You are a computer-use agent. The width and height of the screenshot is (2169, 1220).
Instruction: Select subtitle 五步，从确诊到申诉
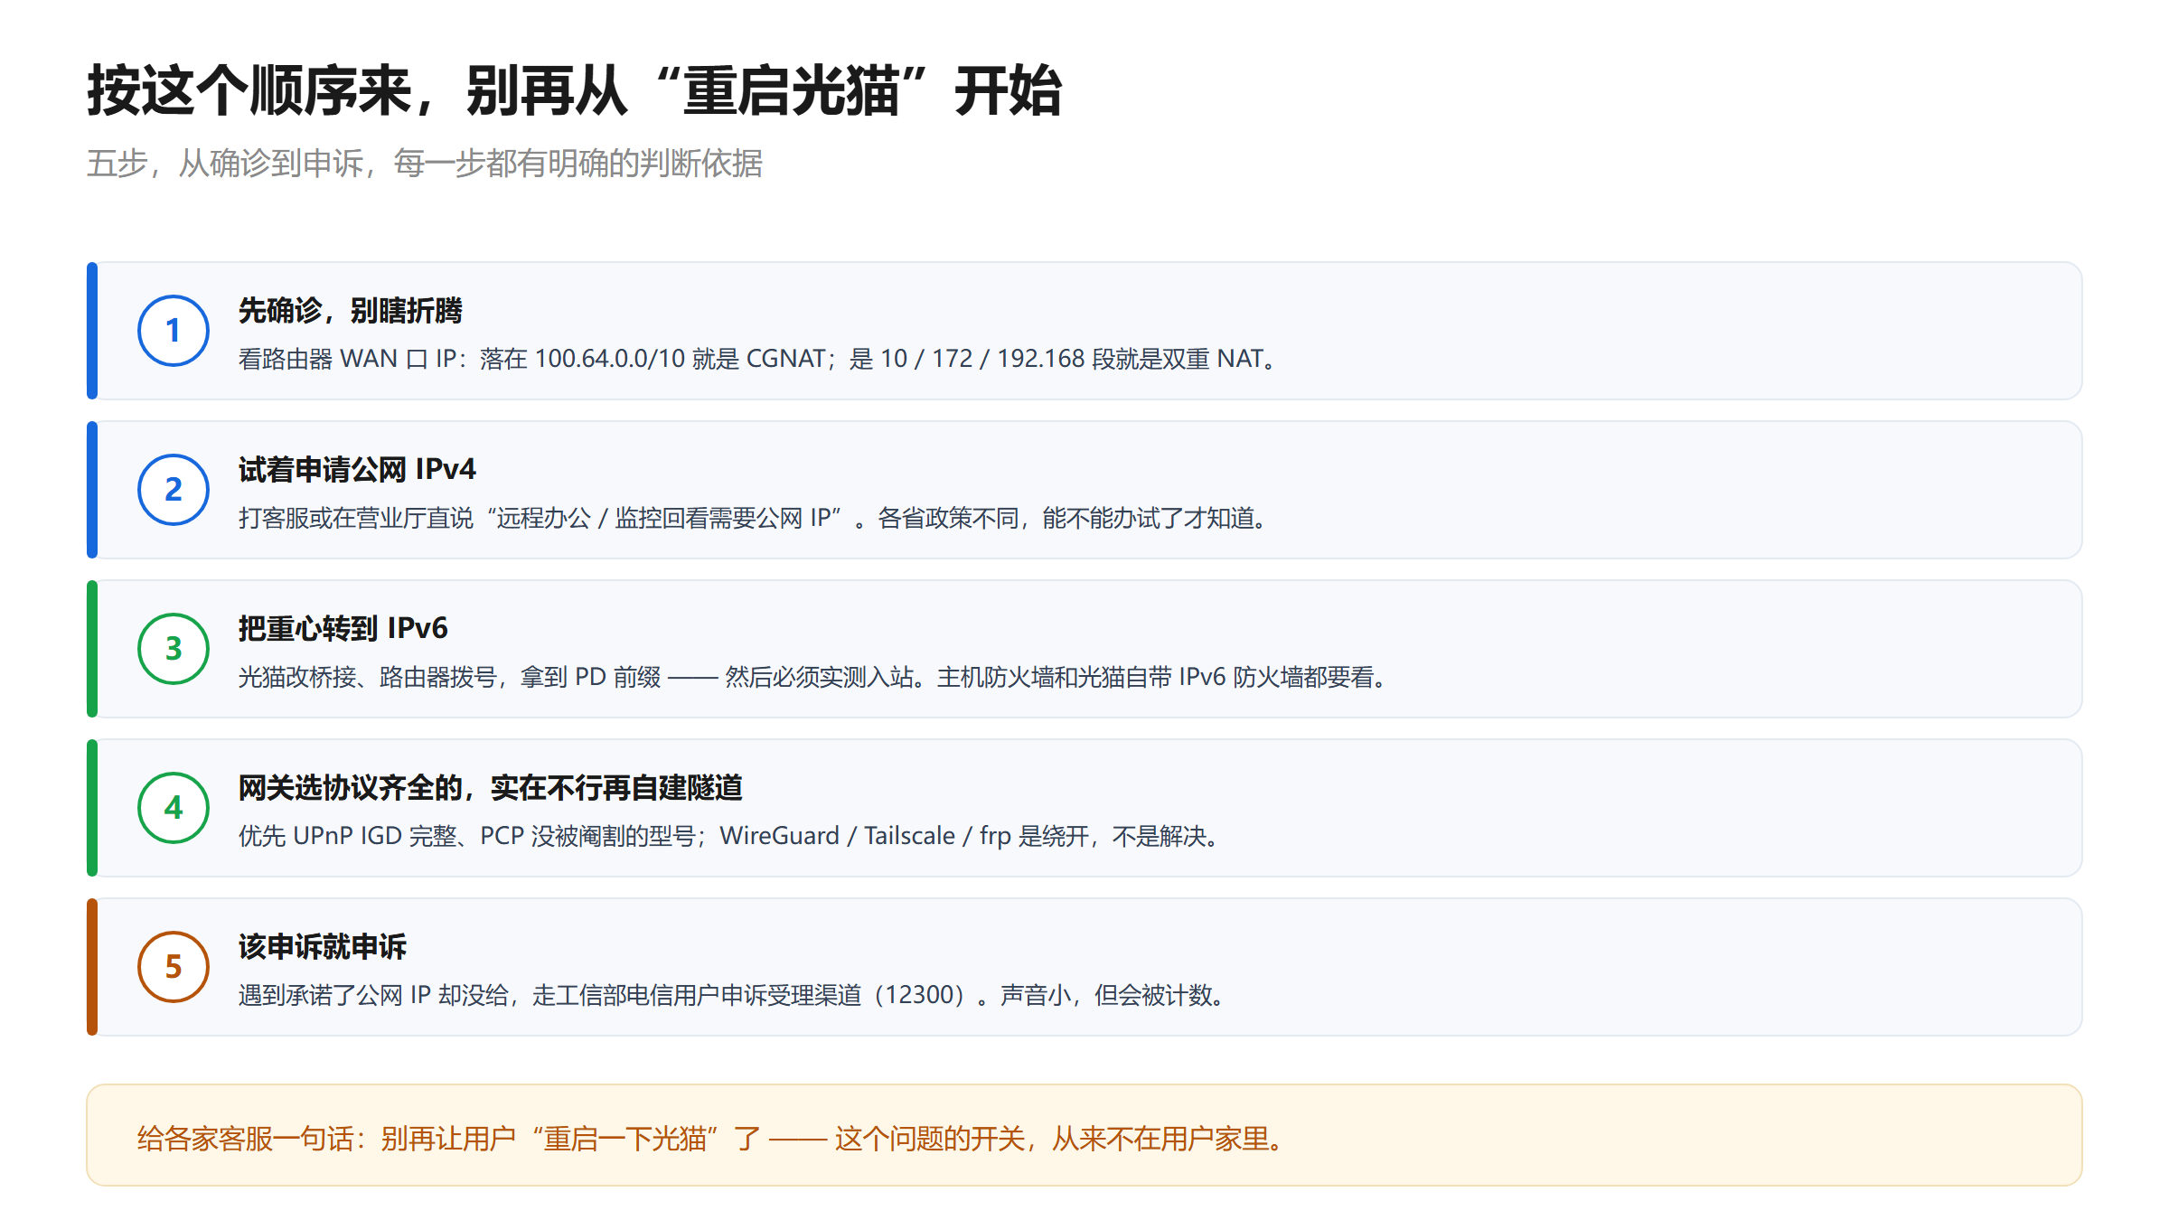pos(425,164)
